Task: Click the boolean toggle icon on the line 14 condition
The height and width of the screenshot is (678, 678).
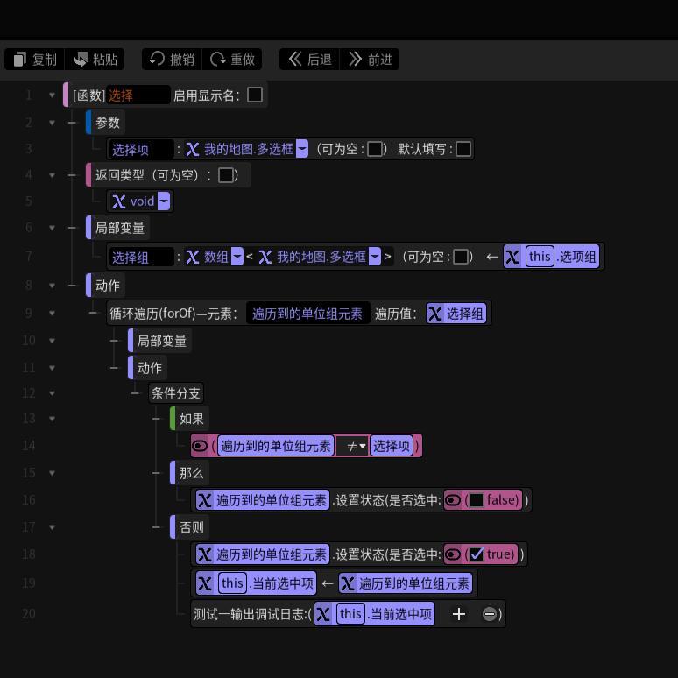Action: click(x=200, y=446)
